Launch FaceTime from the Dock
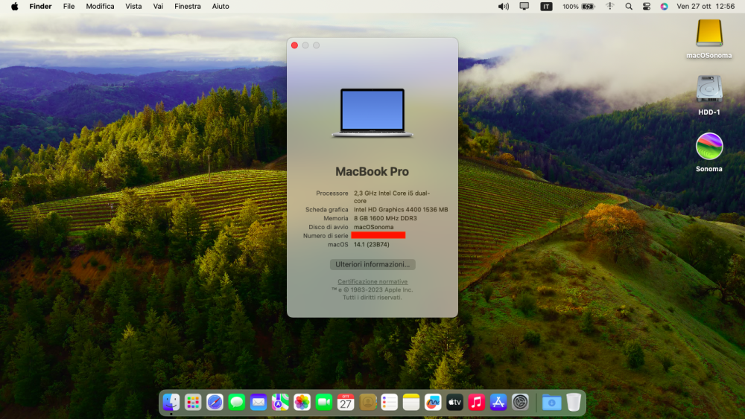Viewport: 745px width, 419px height. [324, 403]
